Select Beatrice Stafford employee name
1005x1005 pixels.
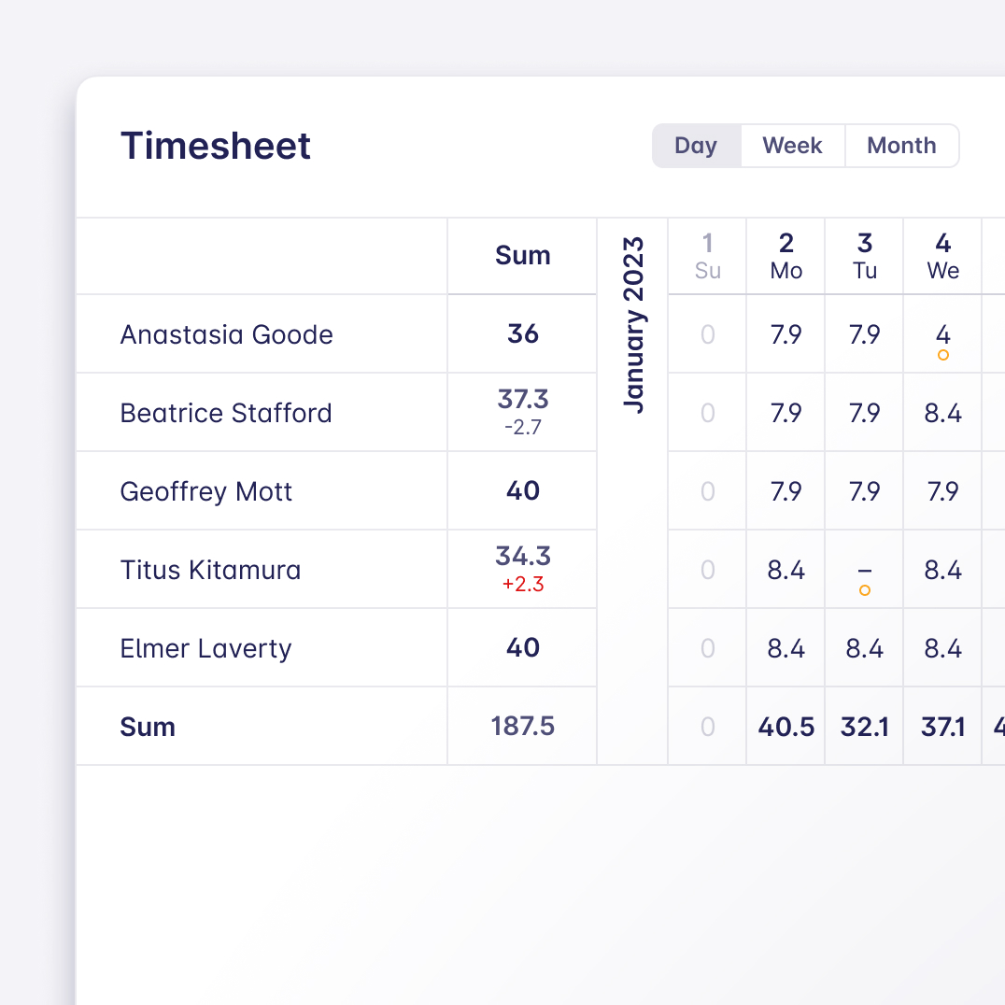[226, 413]
